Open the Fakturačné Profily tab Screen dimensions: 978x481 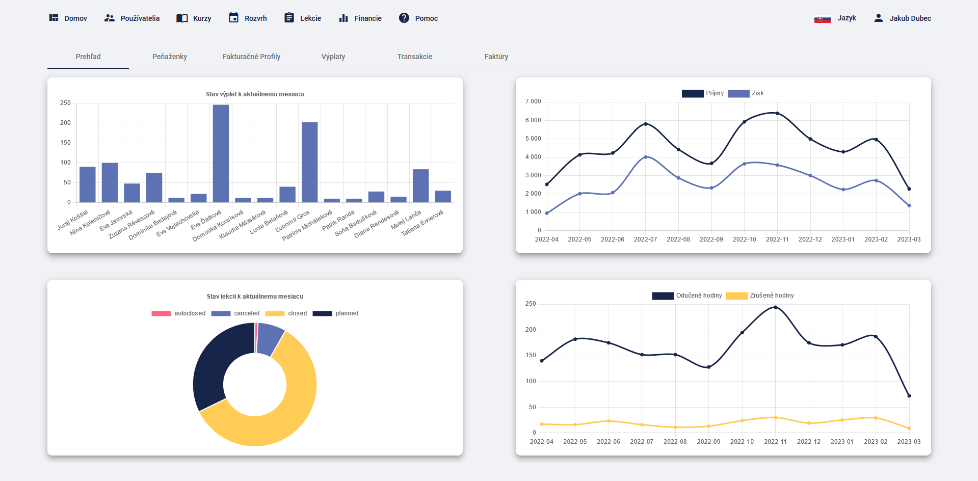[251, 57]
